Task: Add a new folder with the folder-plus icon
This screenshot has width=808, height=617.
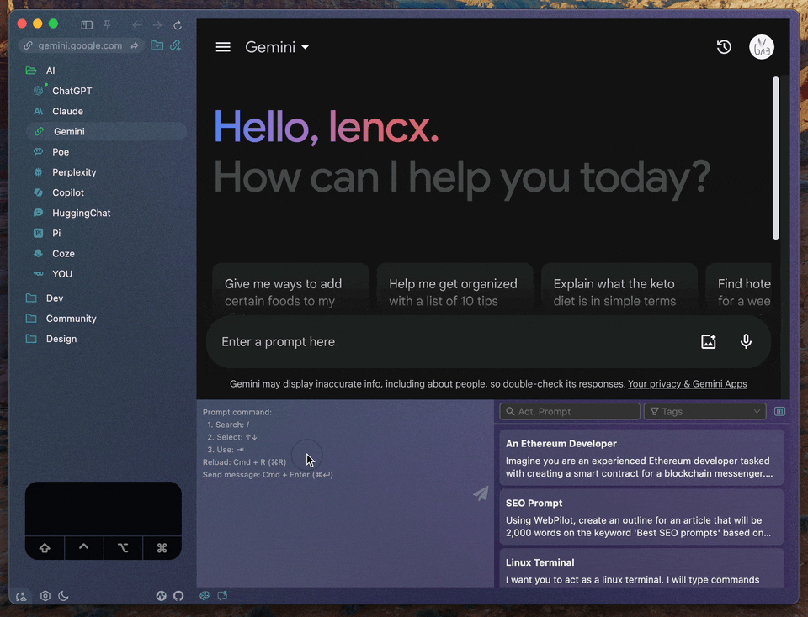Action: click(x=157, y=45)
